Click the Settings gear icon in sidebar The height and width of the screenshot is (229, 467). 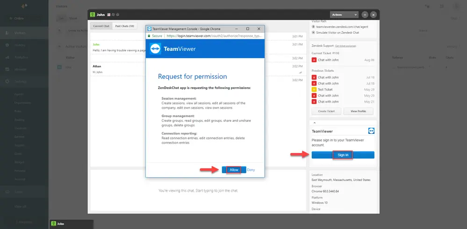coord(7,81)
